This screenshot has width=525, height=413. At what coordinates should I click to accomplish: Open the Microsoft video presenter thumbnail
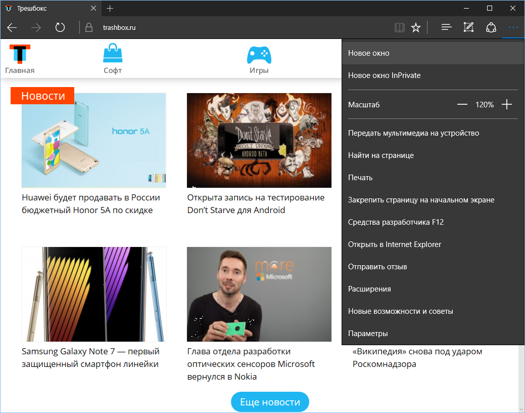(x=259, y=294)
